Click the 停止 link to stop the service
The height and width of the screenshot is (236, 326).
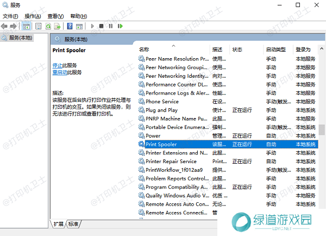pos(57,65)
